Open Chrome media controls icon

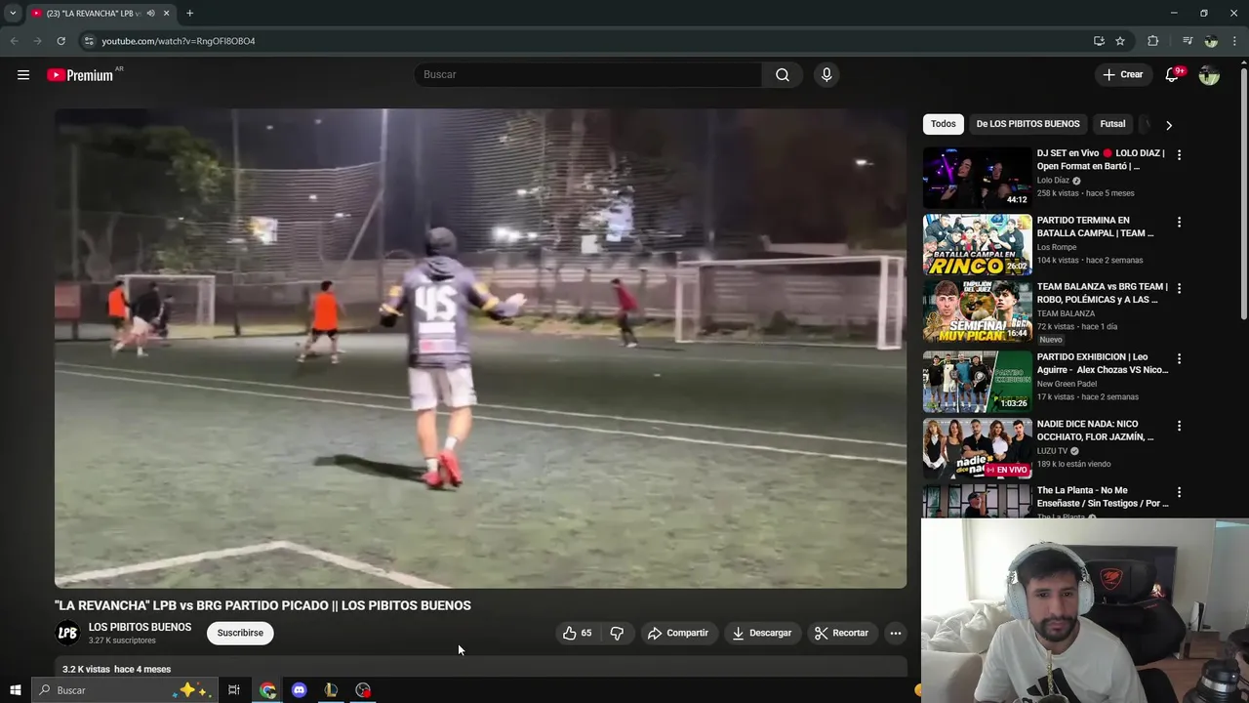1187,41
